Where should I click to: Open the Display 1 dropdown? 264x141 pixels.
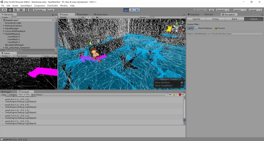tap(8, 56)
